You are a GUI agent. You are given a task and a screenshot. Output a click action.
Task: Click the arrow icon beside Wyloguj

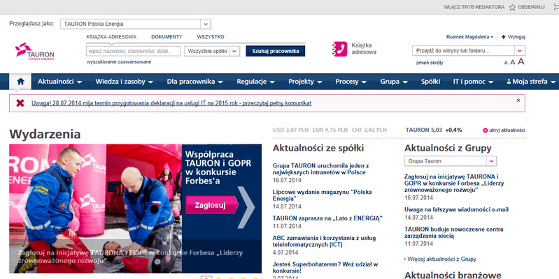pyautogui.click(x=504, y=37)
